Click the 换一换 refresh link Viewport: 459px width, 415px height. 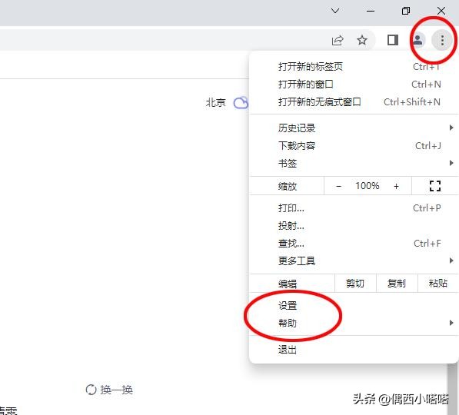click(x=109, y=390)
